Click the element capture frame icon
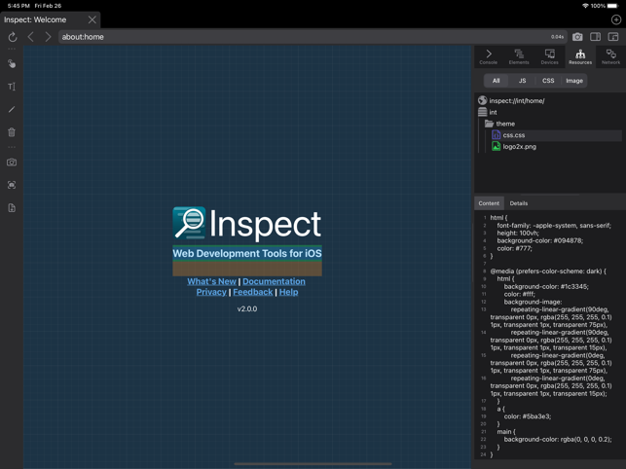This screenshot has width=626, height=469. tap(12, 185)
